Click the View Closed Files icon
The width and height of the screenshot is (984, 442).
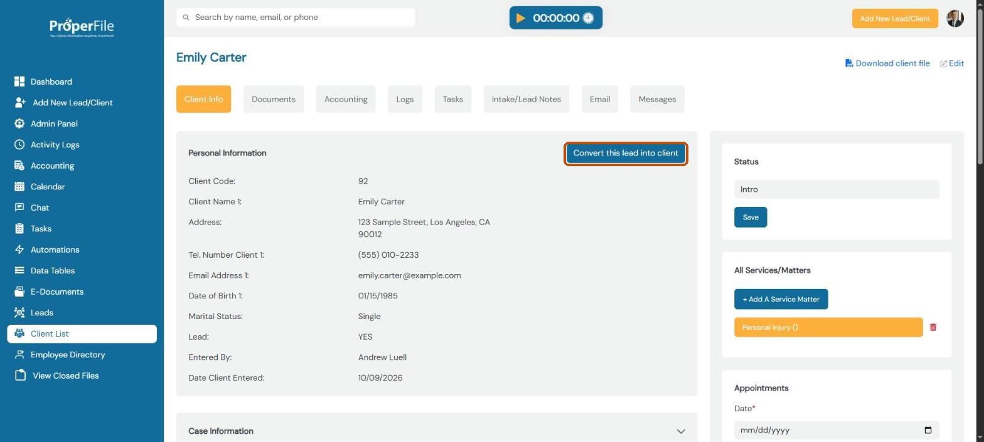(21, 376)
